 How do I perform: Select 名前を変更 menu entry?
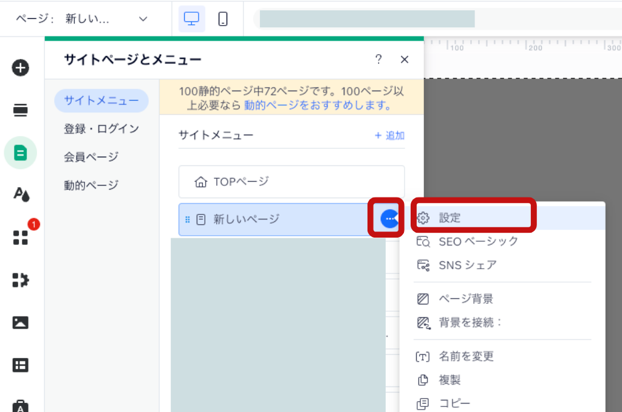[x=466, y=356]
